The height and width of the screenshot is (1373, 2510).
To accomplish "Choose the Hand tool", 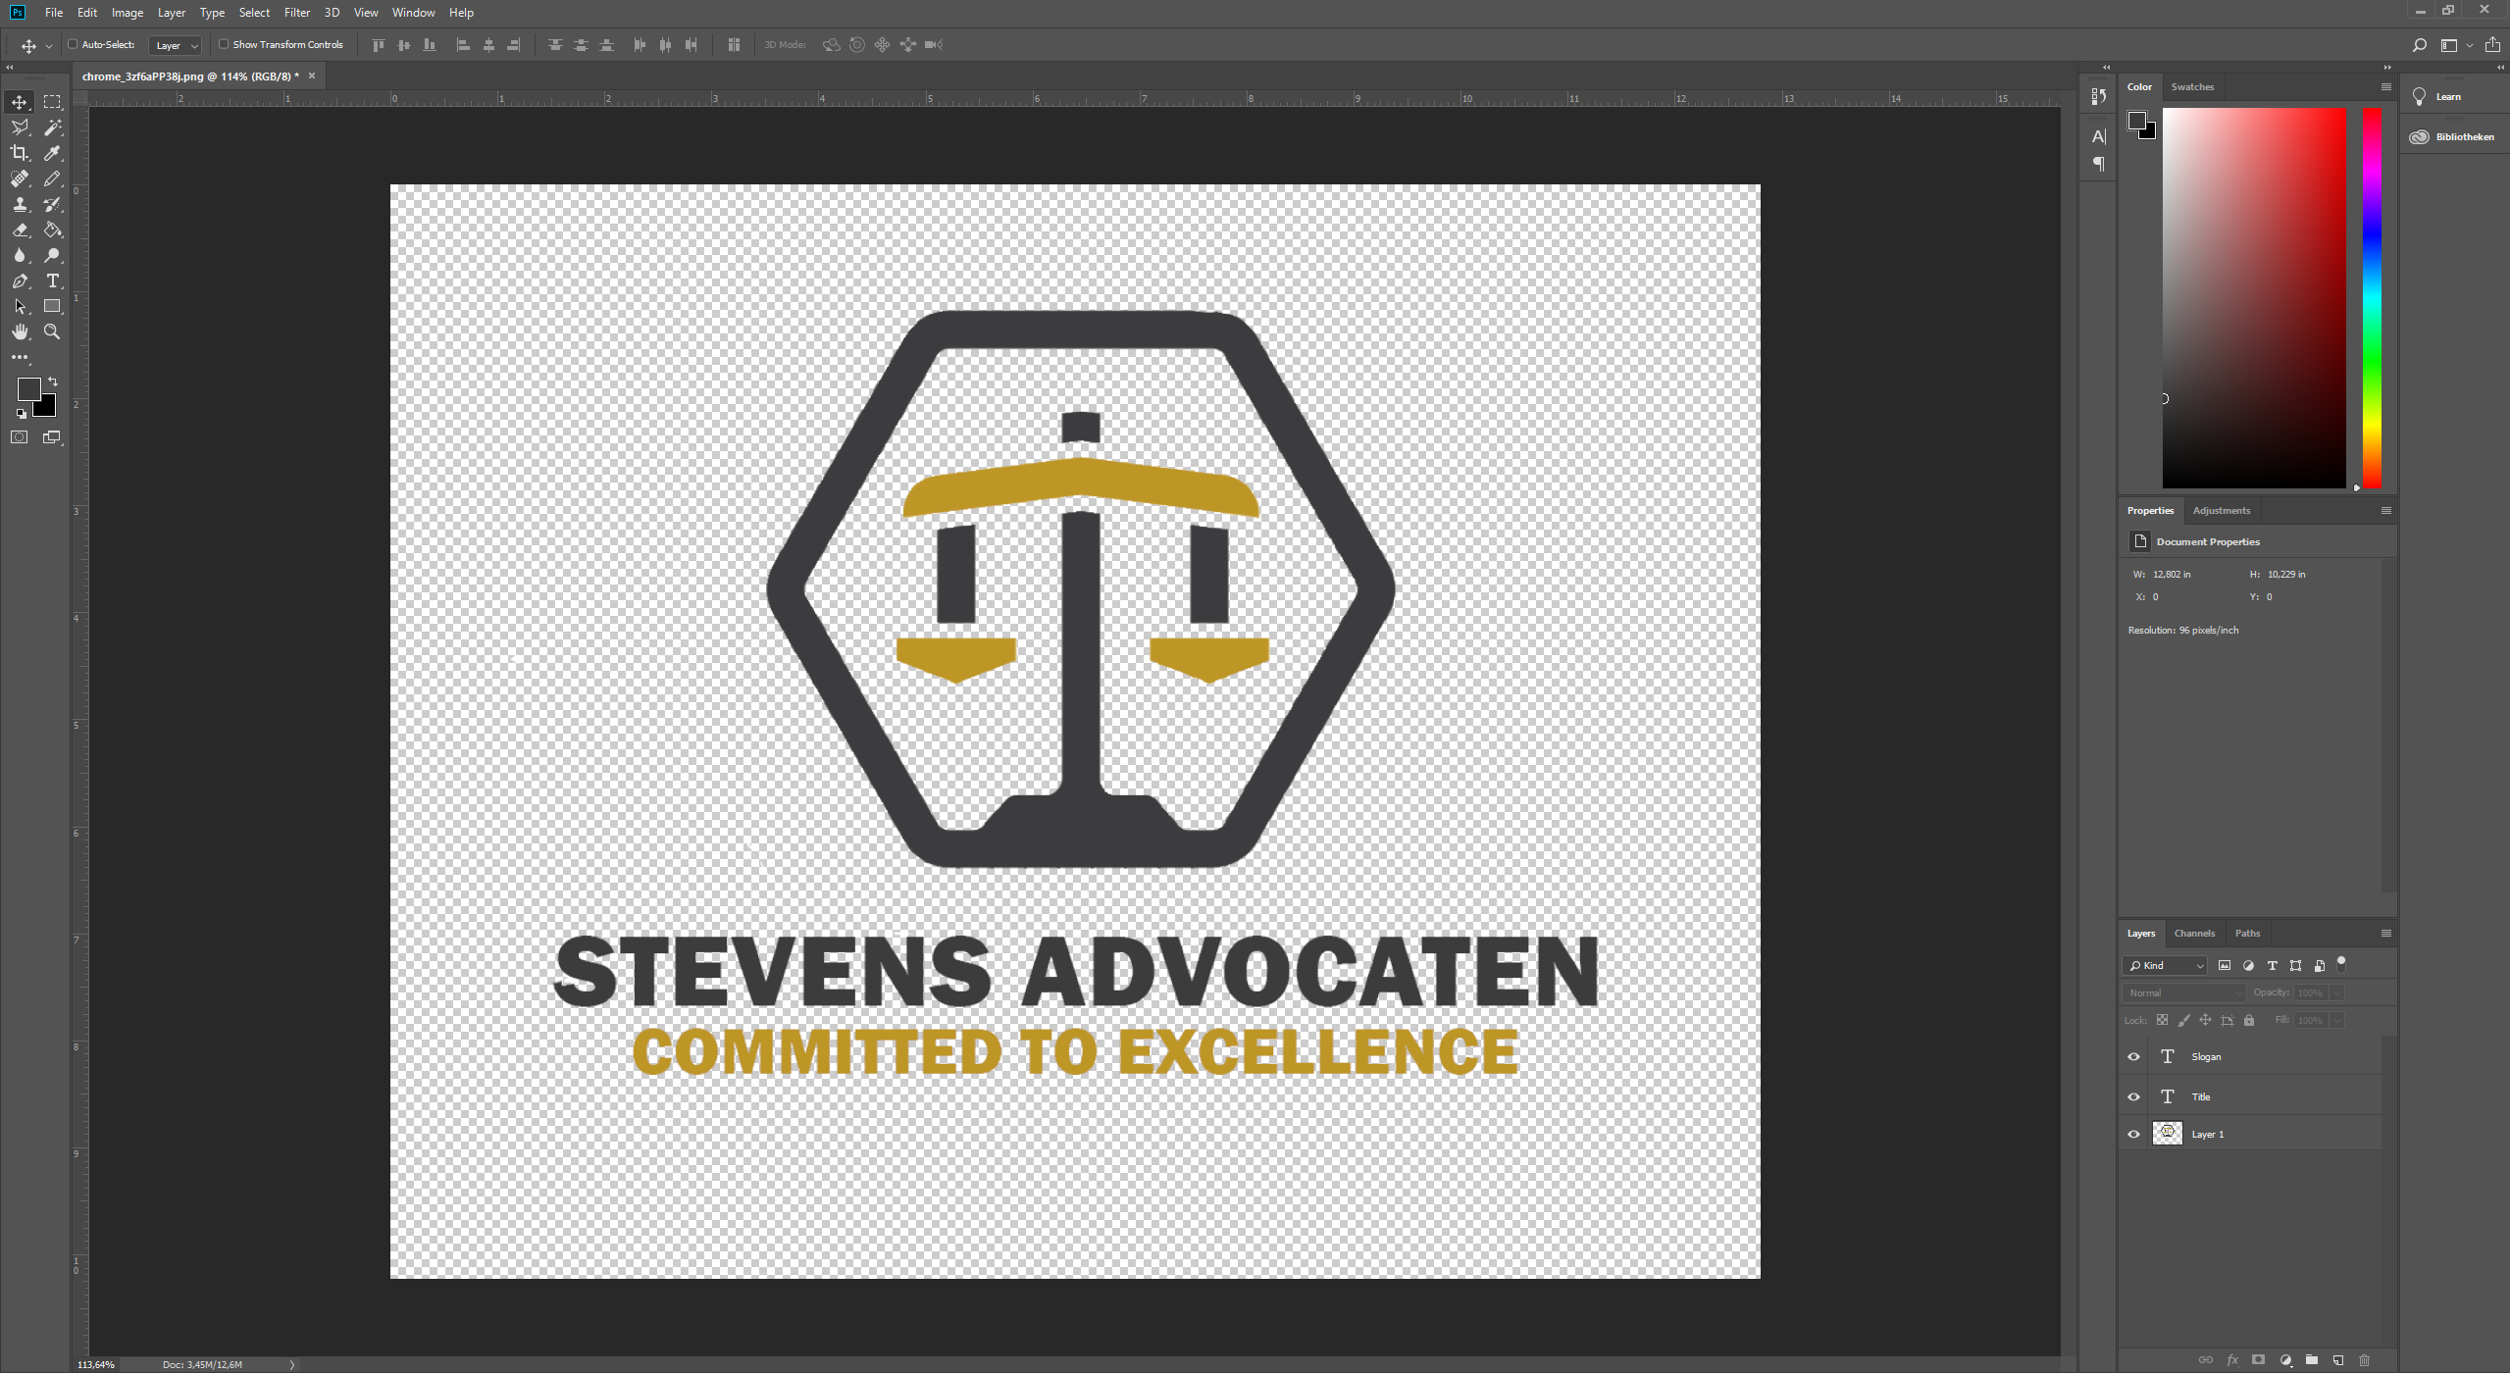I will [20, 332].
